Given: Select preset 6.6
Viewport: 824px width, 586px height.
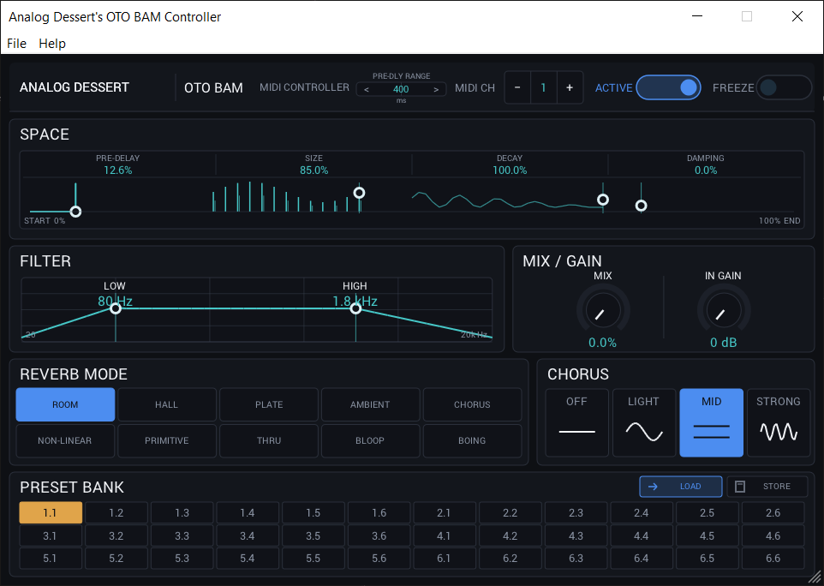Looking at the screenshot, I should pos(773,559).
